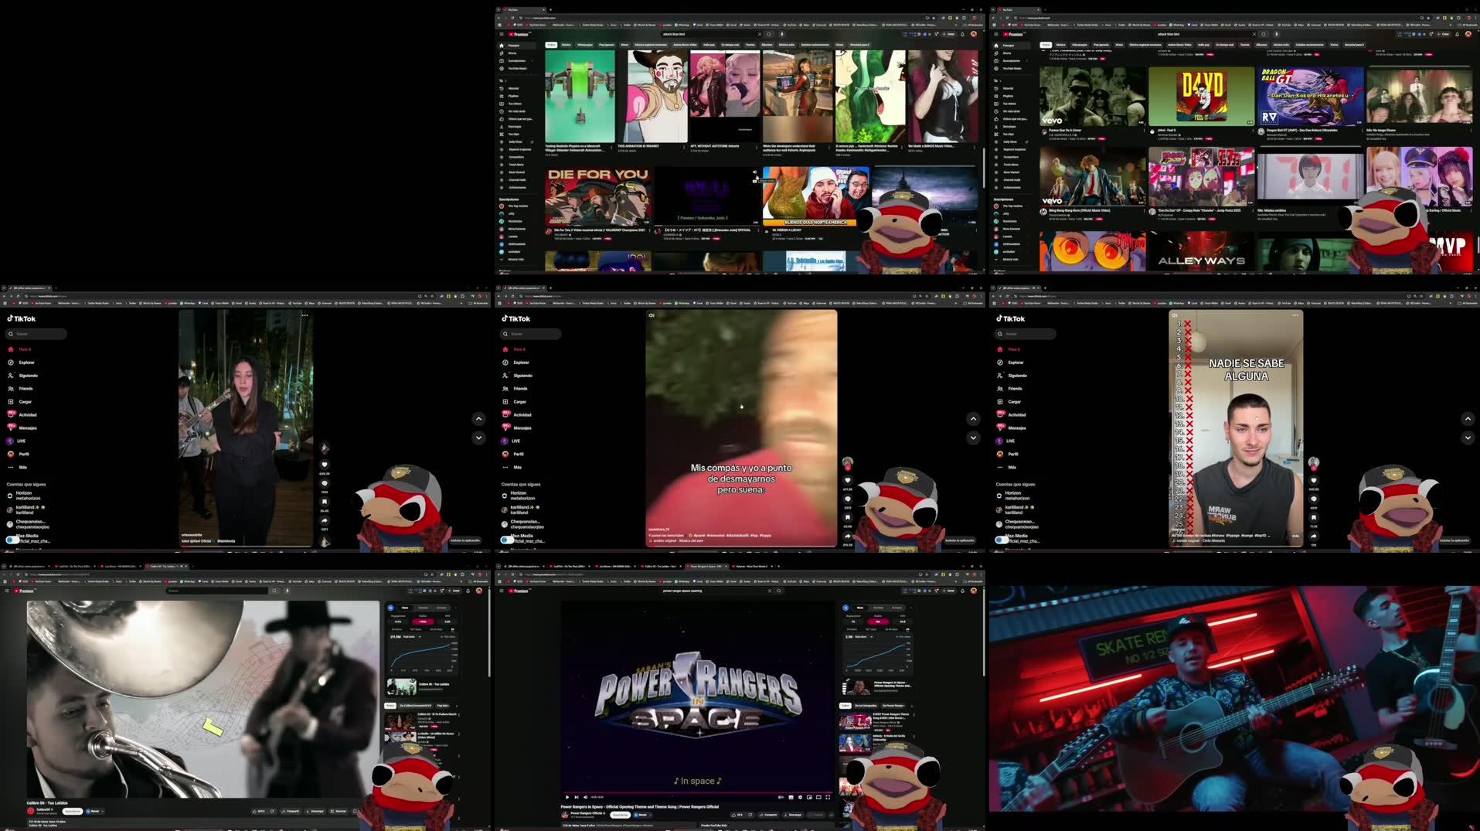
Task: Click Descargar under Power Rangers video
Action: point(794,815)
